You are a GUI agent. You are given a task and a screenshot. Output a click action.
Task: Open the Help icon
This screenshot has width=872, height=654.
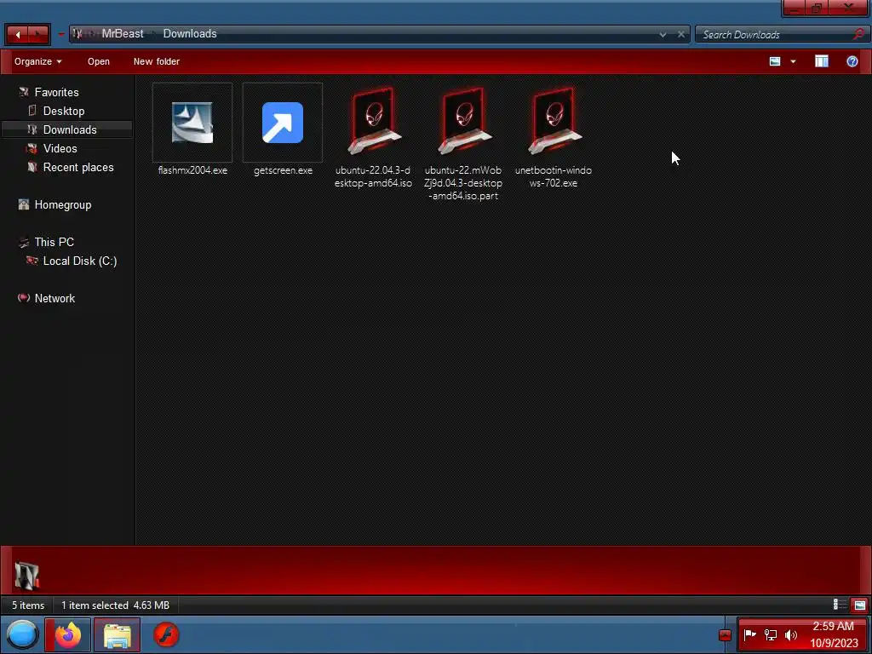(852, 61)
